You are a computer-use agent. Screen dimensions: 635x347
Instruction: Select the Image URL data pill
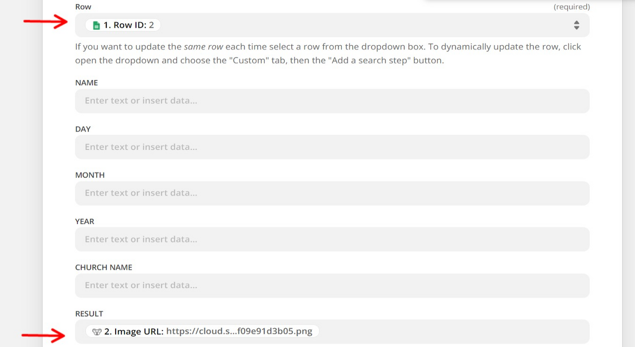coord(208,331)
